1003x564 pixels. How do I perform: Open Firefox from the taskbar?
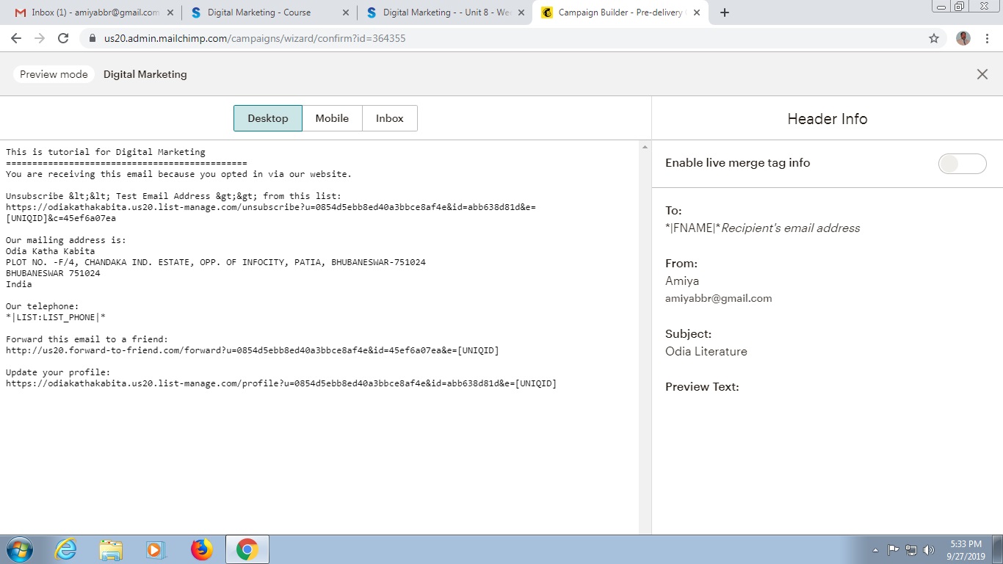tap(201, 549)
